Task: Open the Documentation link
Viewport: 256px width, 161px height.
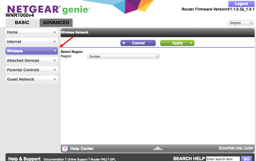Action: pos(54,159)
